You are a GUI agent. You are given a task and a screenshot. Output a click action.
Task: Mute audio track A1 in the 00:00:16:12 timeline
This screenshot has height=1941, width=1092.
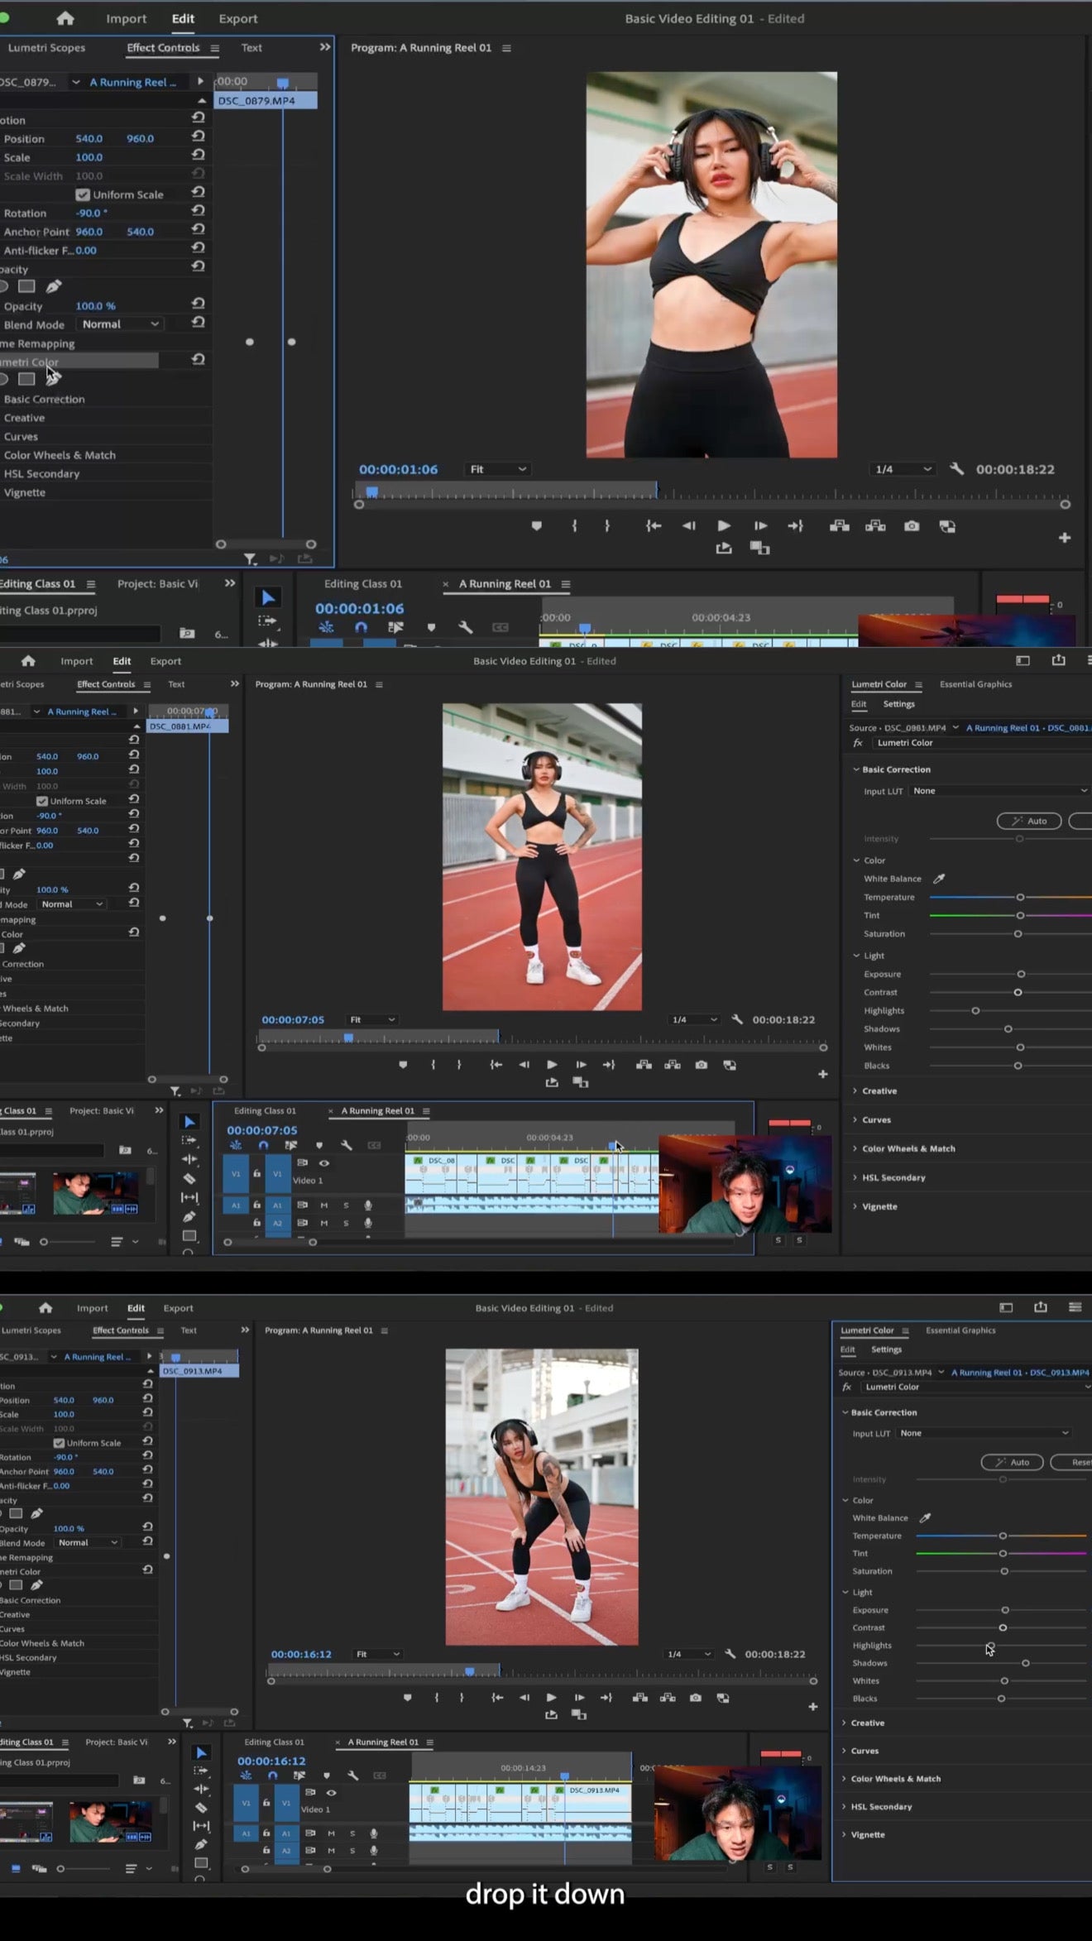[331, 1833]
